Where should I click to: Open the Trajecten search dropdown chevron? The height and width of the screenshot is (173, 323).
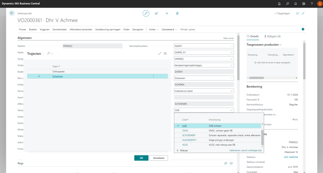click(52, 54)
